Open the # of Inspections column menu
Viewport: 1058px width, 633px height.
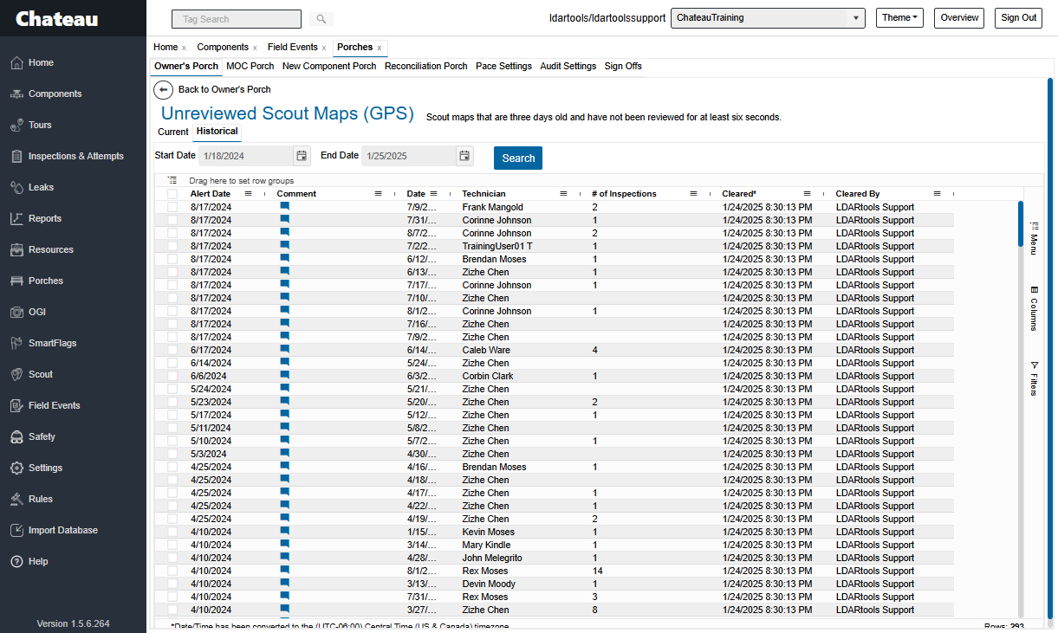click(x=694, y=194)
